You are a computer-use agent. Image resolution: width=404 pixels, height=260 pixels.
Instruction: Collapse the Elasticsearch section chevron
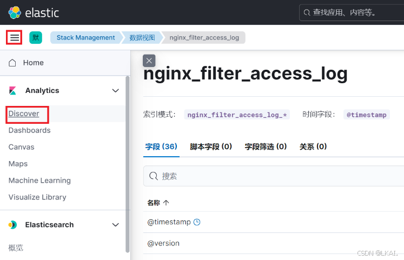pyautogui.click(x=116, y=225)
